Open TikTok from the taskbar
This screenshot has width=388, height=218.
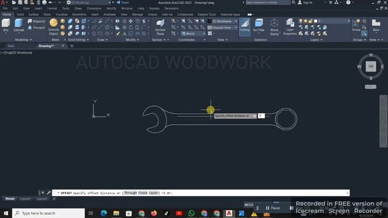tap(166, 213)
